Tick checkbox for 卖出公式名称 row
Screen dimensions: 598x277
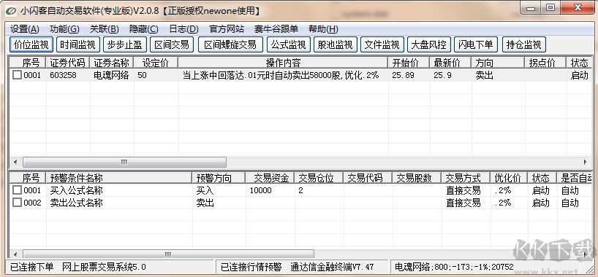tap(17, 203)
